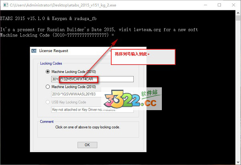Click the Locking Codes group label

pyautogui.click(x=51, y=63)
